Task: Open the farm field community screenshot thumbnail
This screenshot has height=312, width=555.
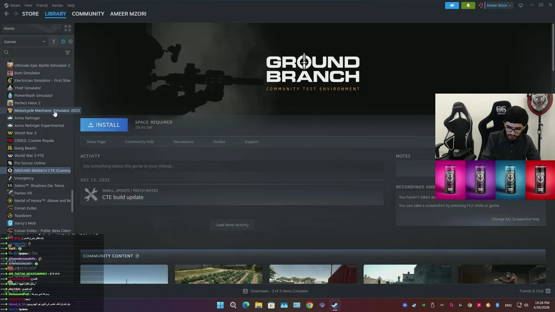Action: point(219,274)
